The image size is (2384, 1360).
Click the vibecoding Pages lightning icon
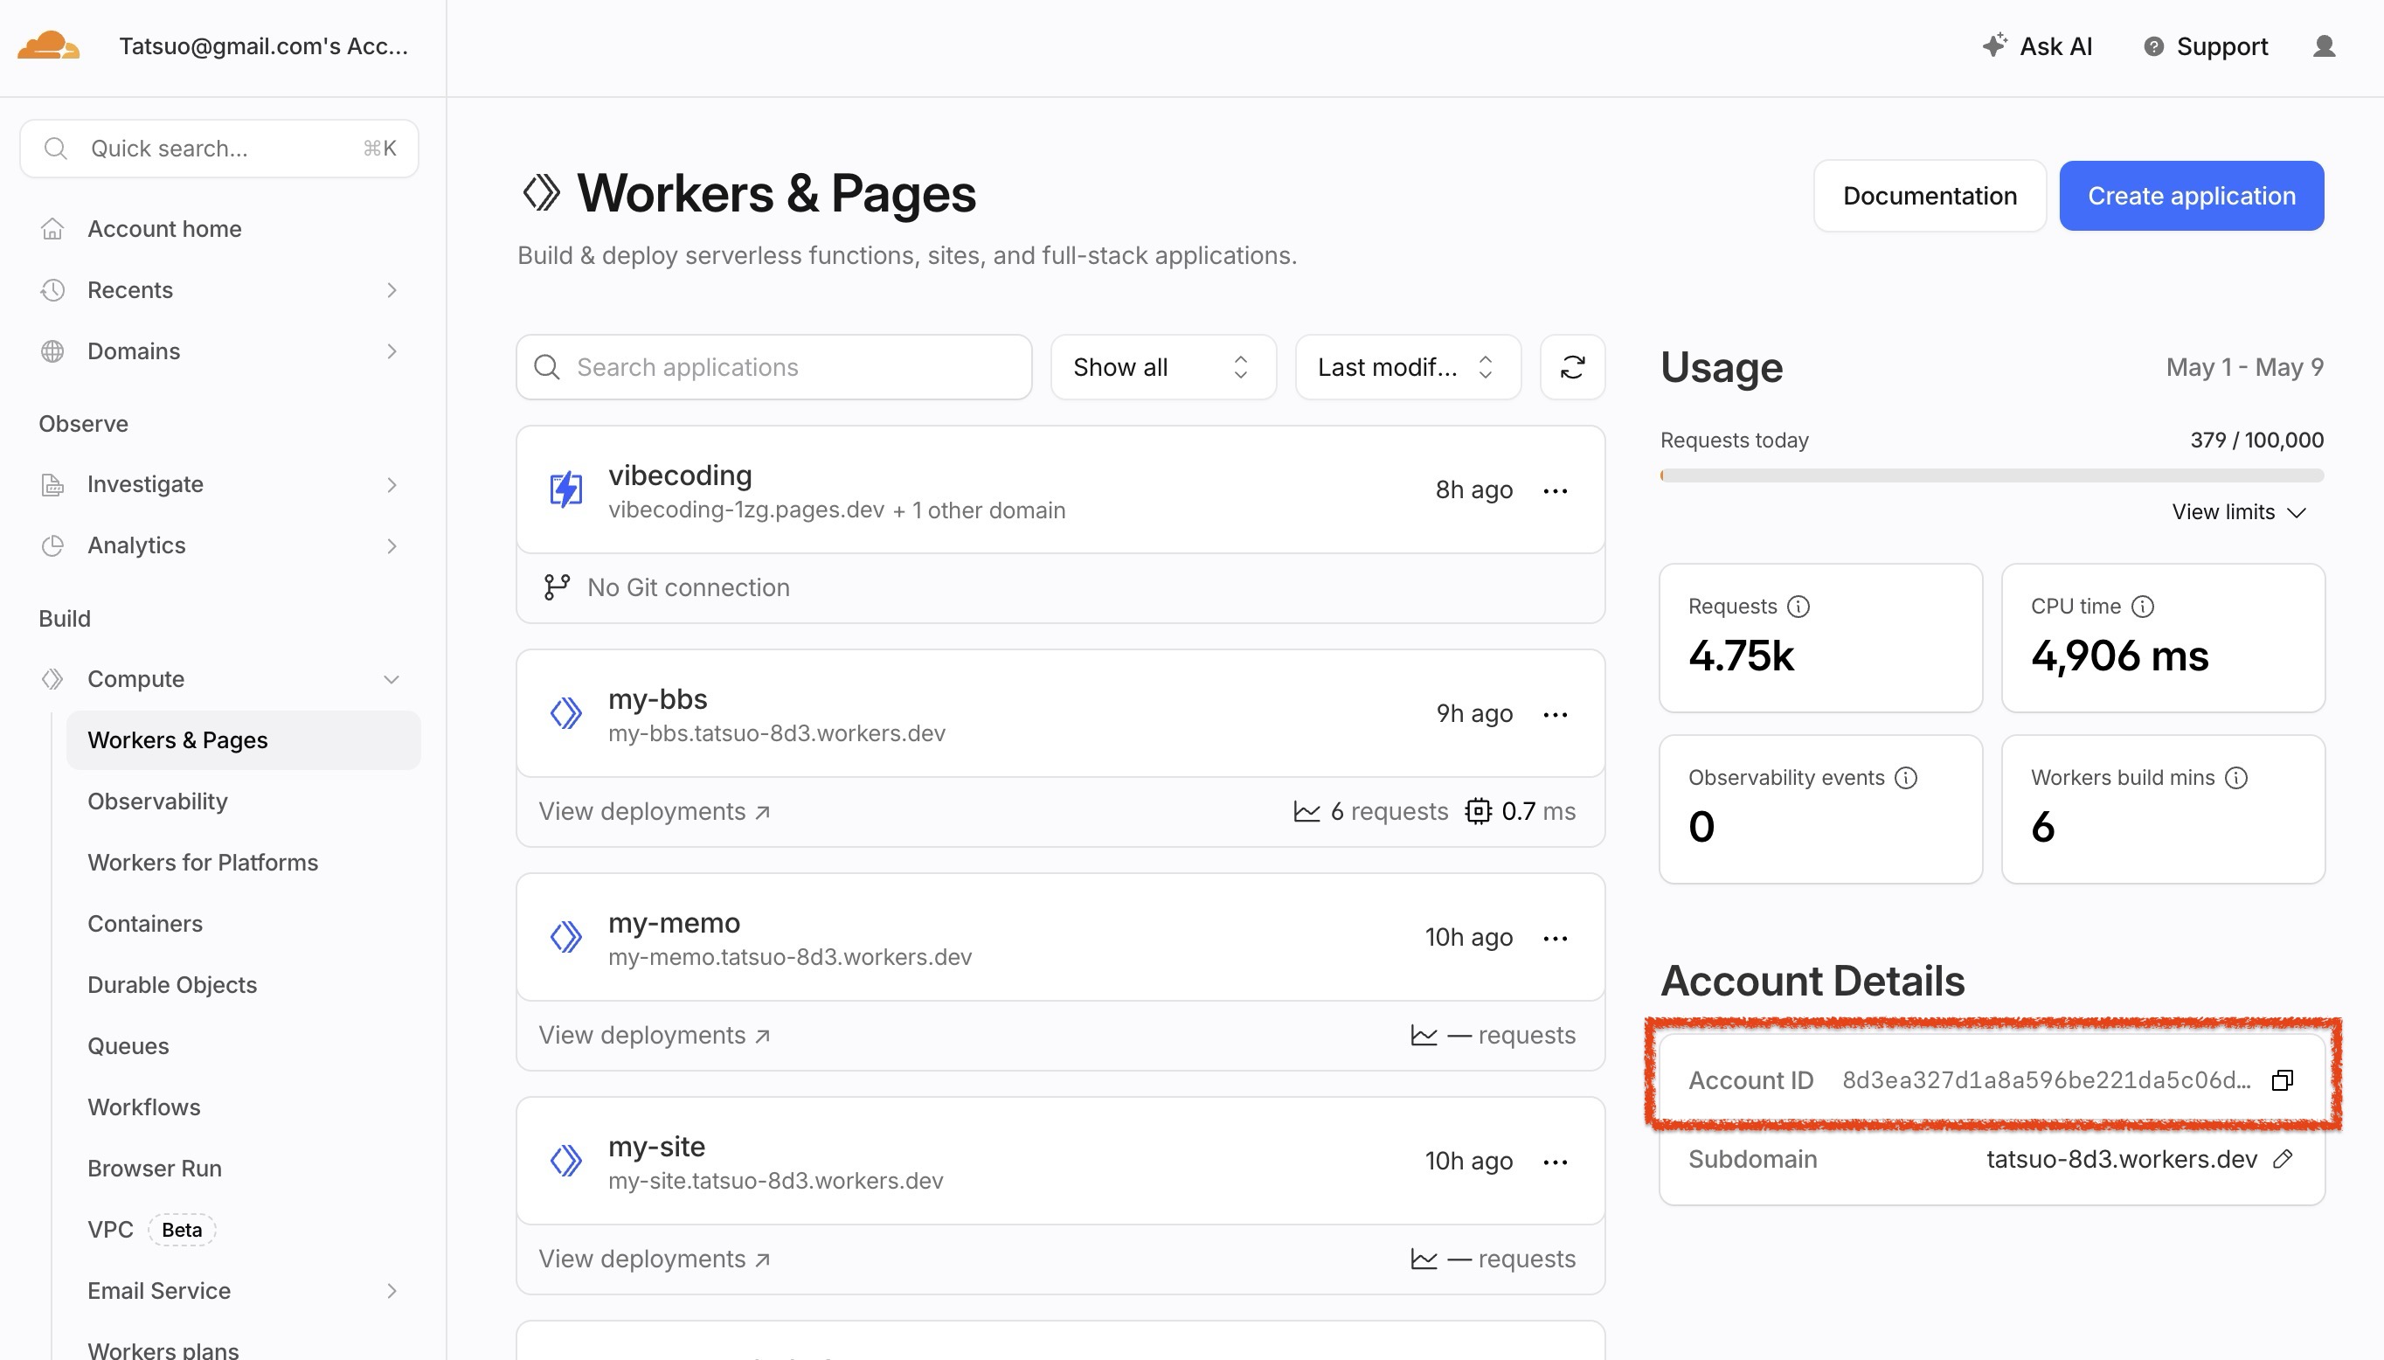coord(566,489)
